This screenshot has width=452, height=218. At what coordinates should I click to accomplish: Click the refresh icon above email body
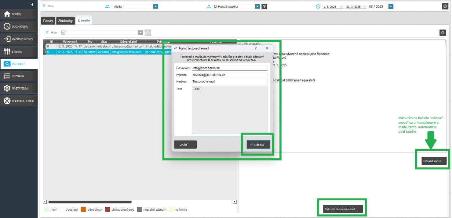(x=443, y=33)
